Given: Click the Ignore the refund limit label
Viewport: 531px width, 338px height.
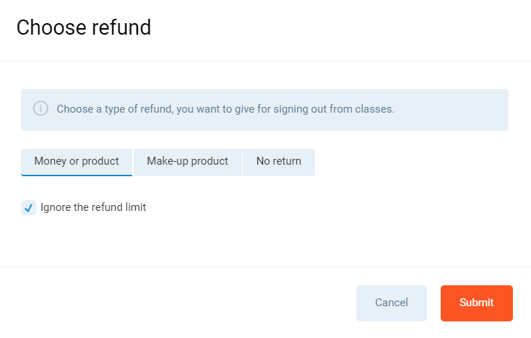Looking at the screenshot, I should coord(93,207).
